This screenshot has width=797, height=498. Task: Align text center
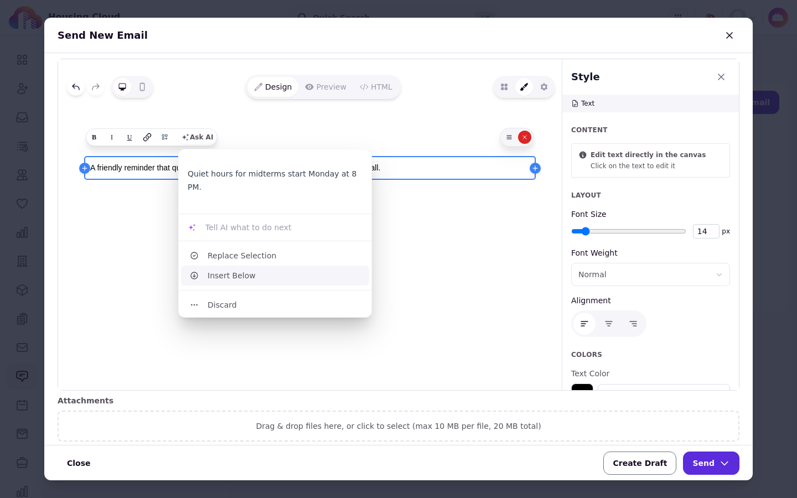(x=609, y=324)
